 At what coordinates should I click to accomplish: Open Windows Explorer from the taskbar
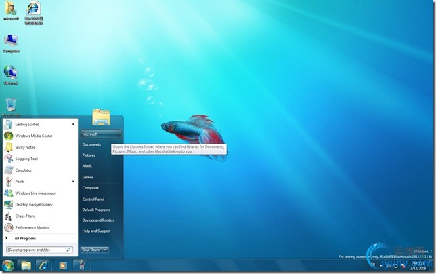(26, 266)
